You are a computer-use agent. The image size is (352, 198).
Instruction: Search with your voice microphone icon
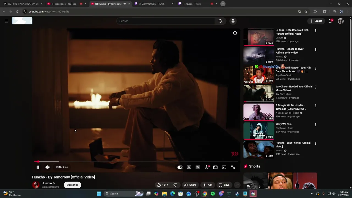(233, 21)
